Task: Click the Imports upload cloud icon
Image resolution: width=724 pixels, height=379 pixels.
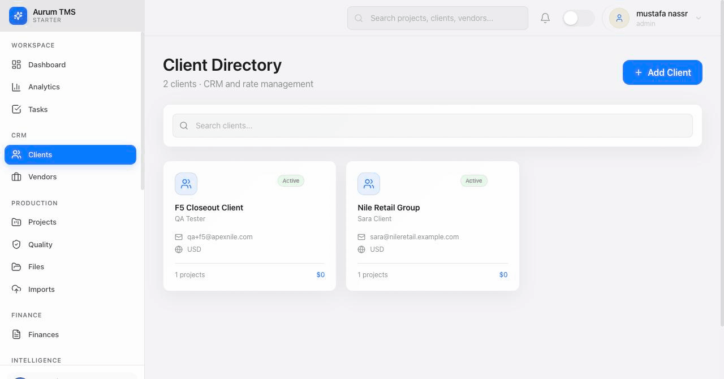Action: coord(16,289)
